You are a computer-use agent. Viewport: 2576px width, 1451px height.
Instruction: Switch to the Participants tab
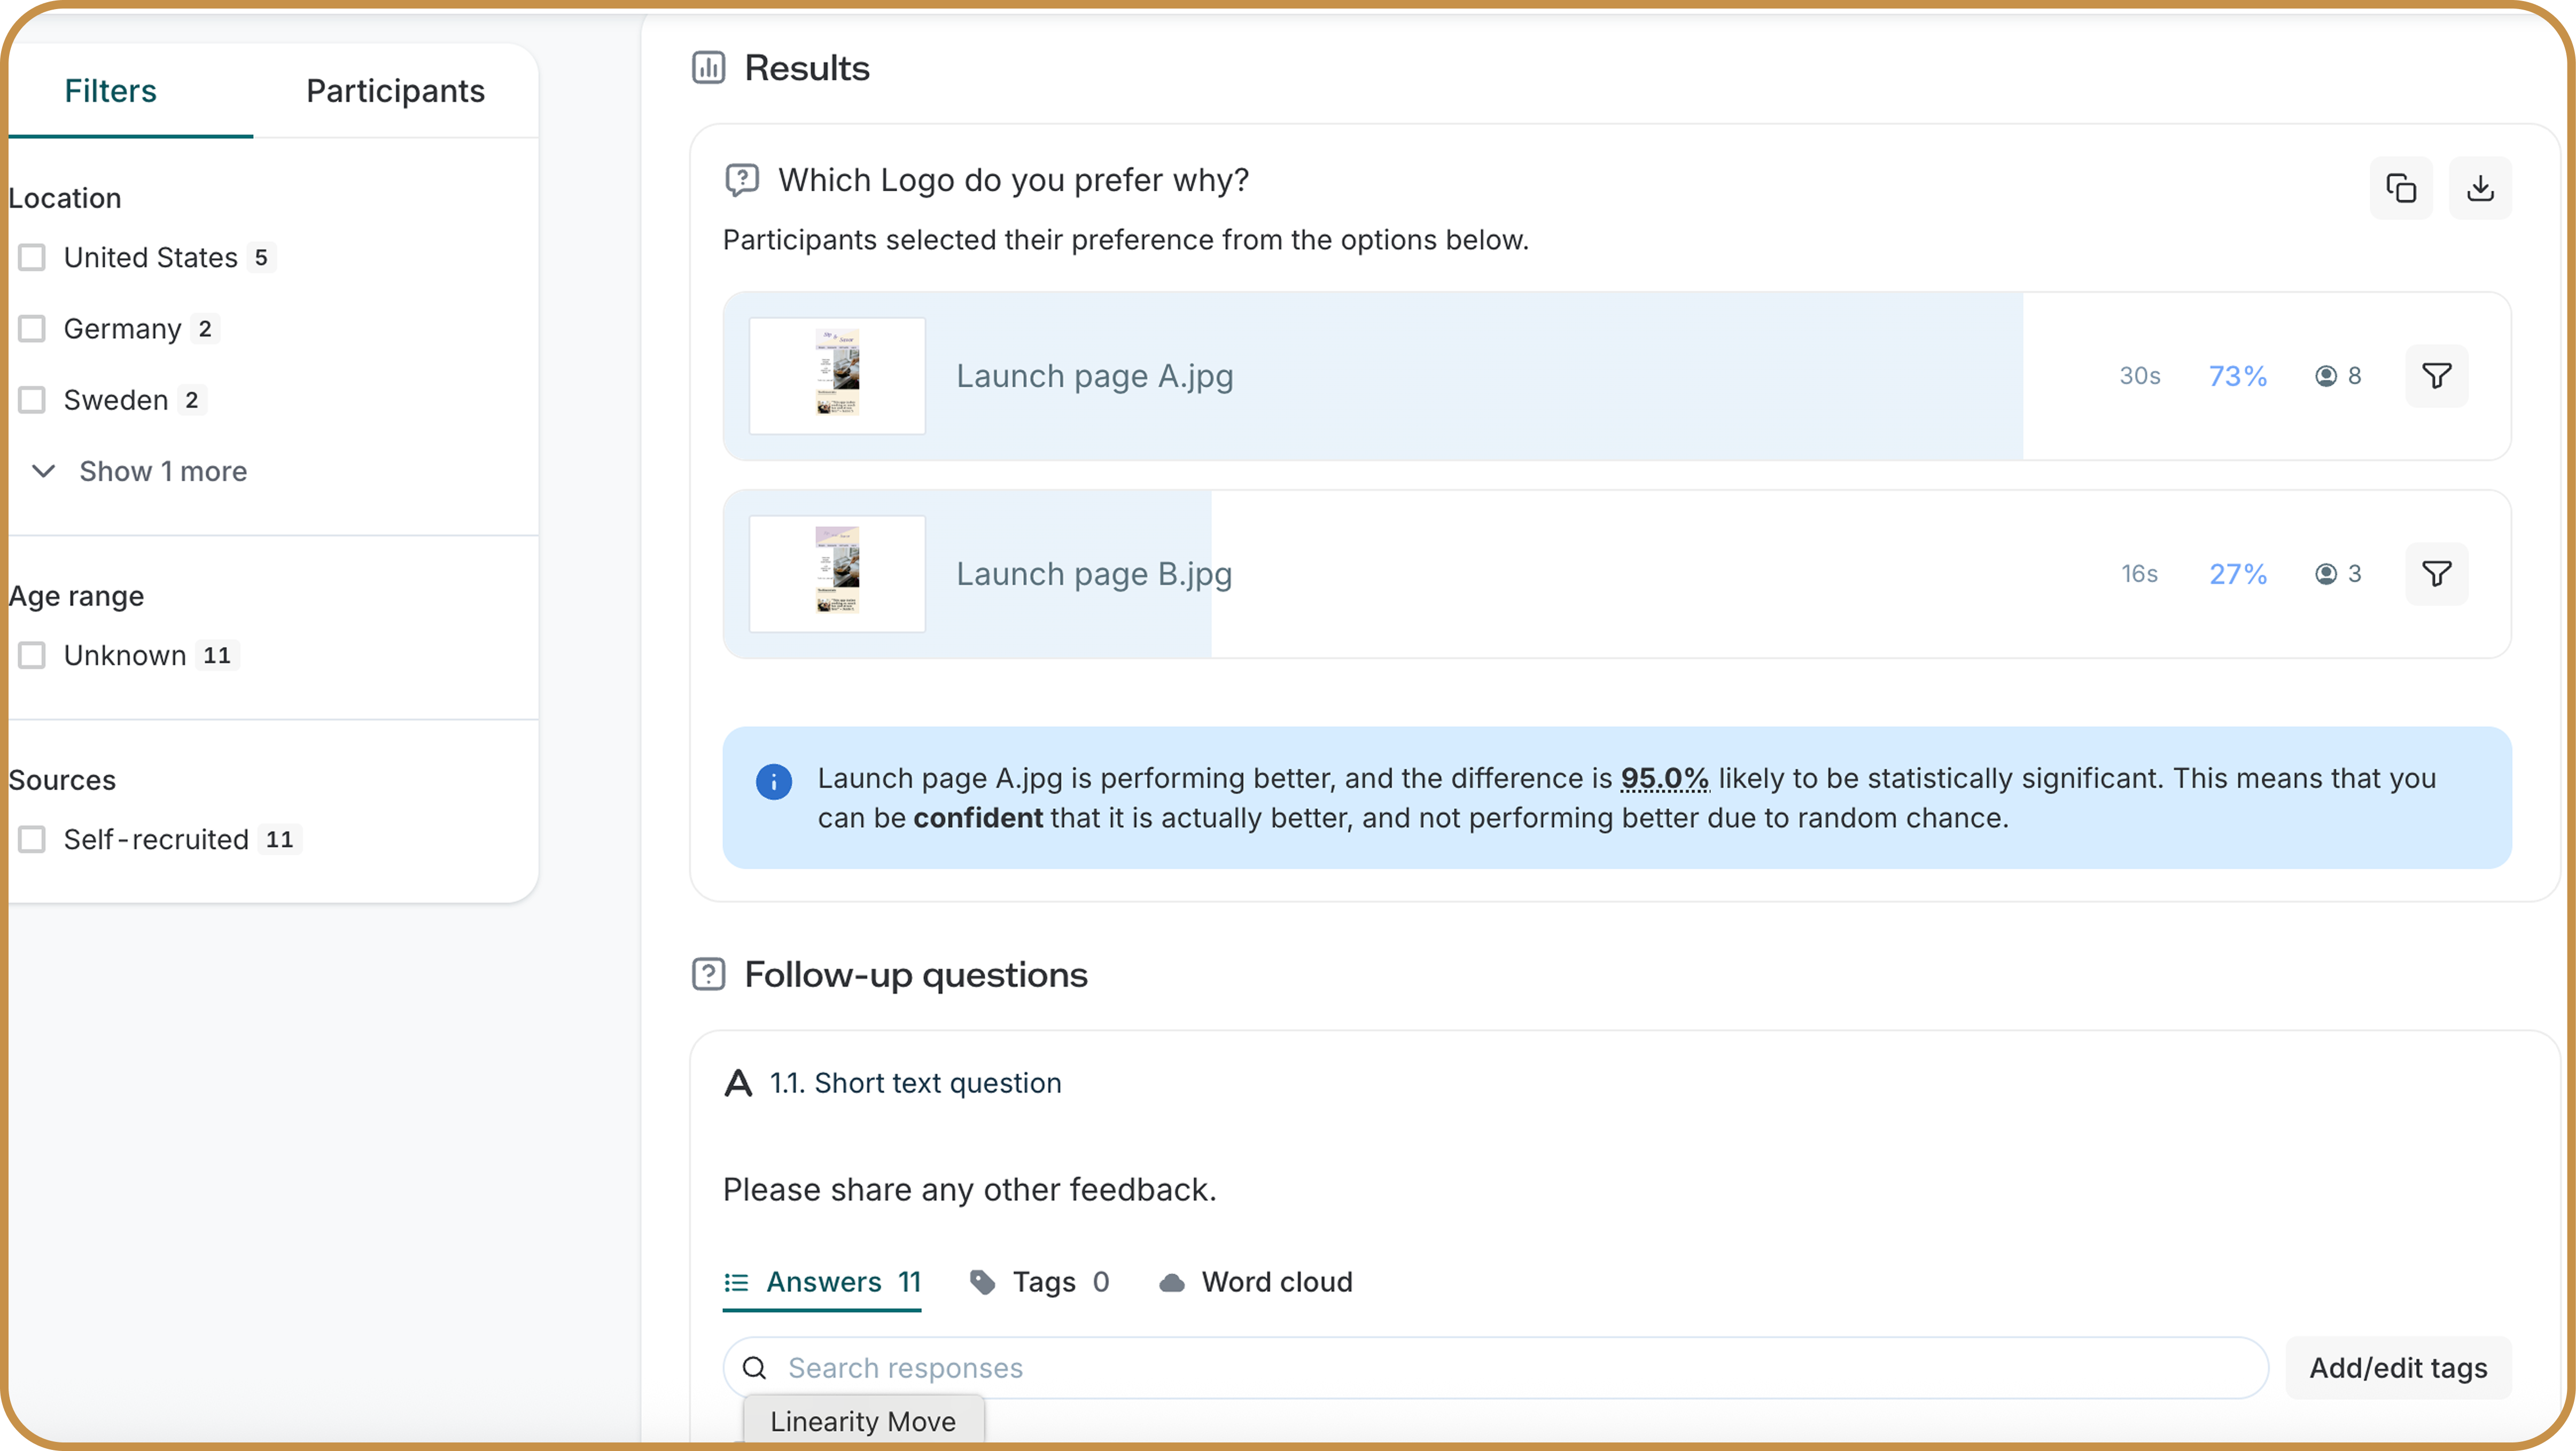click(x=395, y=91)
